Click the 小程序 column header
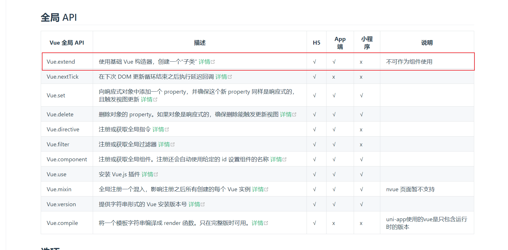 pos(367,43)
